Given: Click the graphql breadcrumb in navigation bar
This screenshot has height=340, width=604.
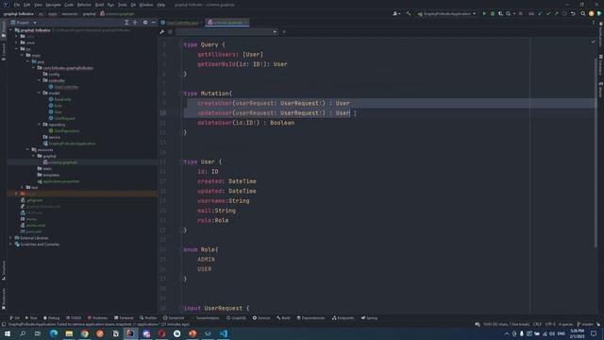Looking at the screenshot, I should tap(89, 14).
